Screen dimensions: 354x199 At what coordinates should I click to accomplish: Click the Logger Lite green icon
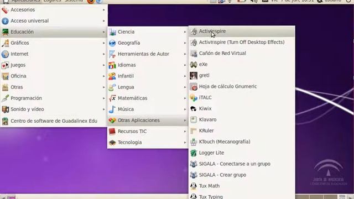tap(194, 153)
